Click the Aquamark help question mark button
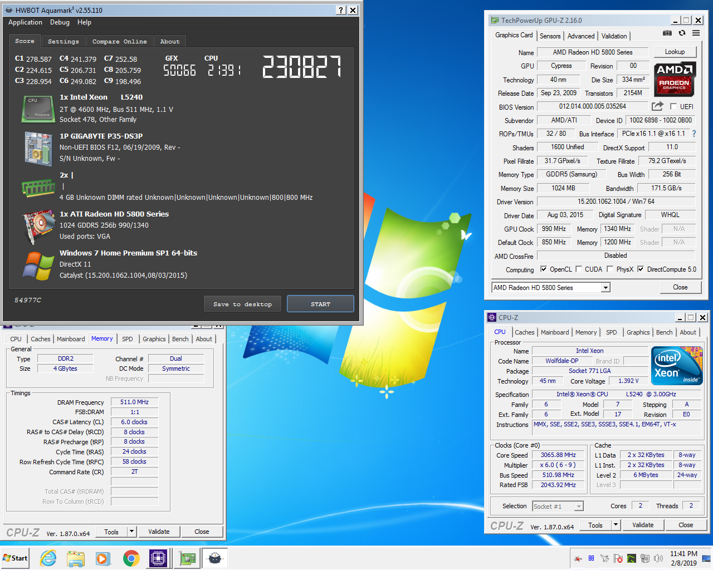 tap(341, 10)
